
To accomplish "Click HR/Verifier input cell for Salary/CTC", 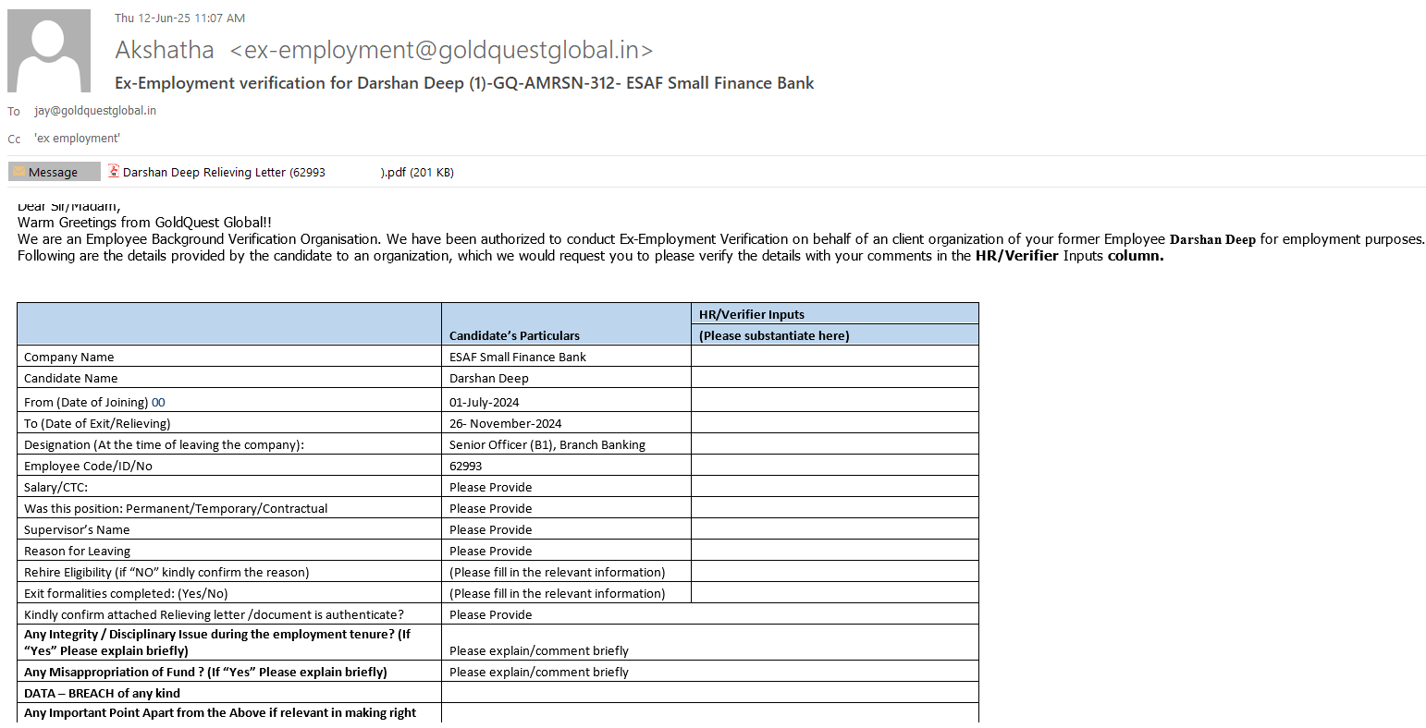I will coord(835,487).
